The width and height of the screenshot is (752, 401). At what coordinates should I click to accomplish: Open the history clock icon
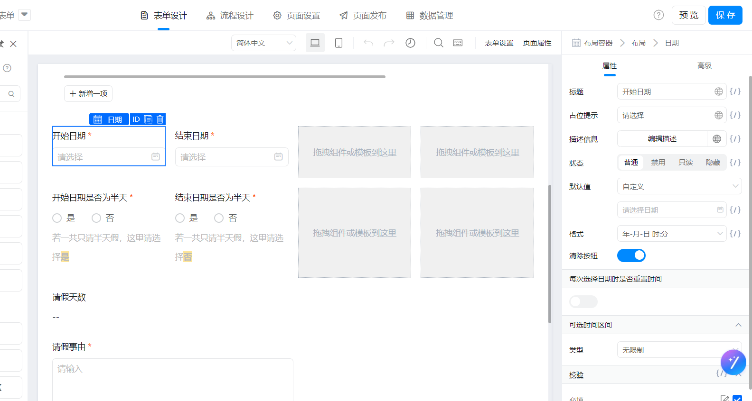410,43
